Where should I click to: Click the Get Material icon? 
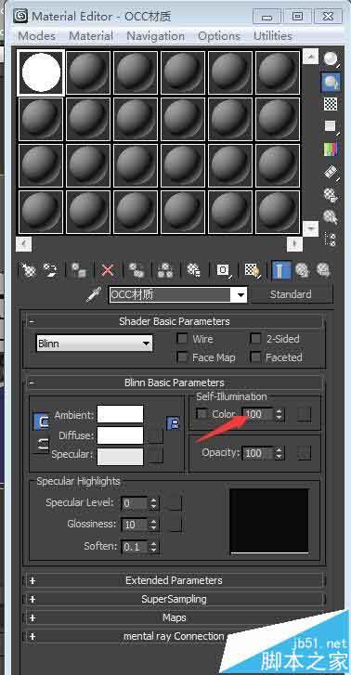coord(29,270)
